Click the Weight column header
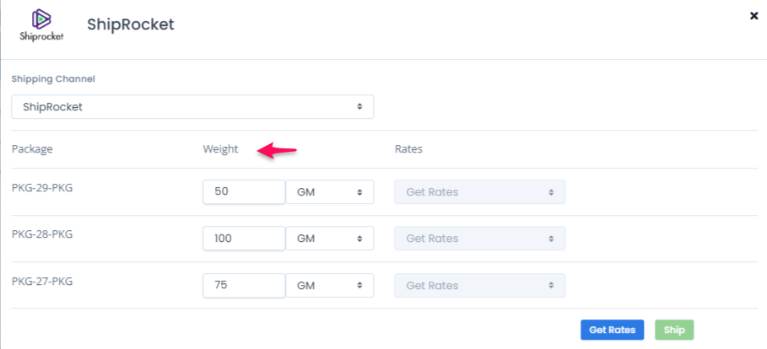Image resolution: width=767 pixels, height=349 pixels. [x=220, y=149]
